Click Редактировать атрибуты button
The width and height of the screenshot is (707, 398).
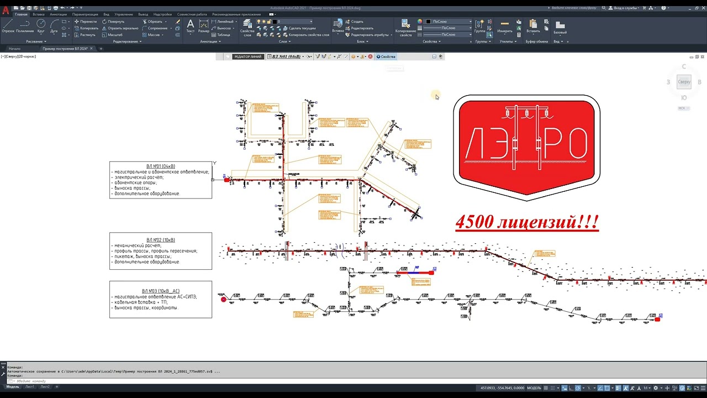point(367,35)
